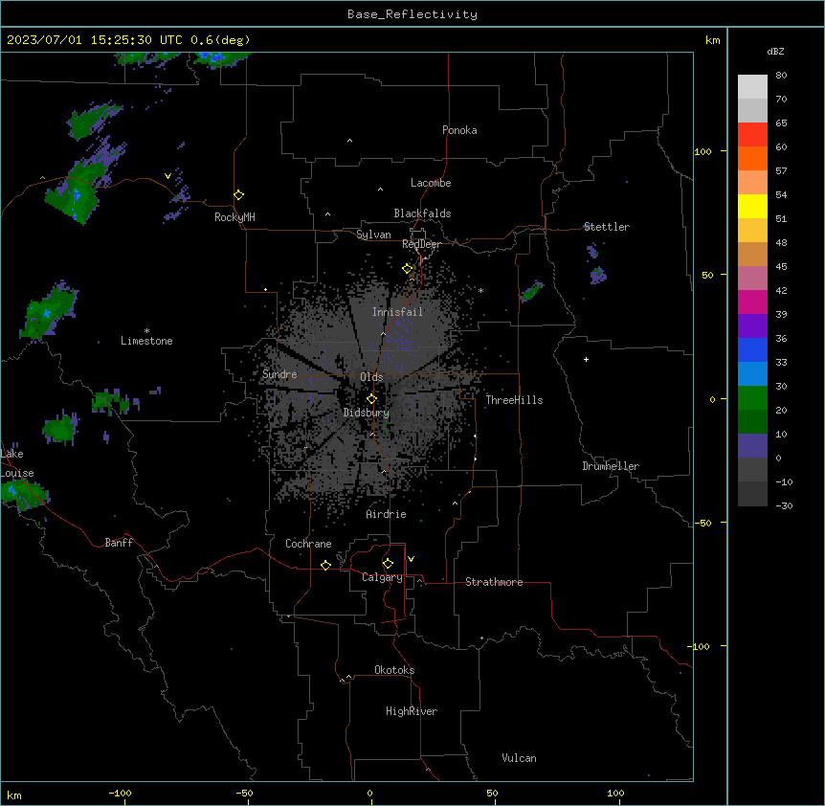Screen dimensions: 825x806
Task: Click the white caret marker west of Lacombe
Action: click(380, 190)
